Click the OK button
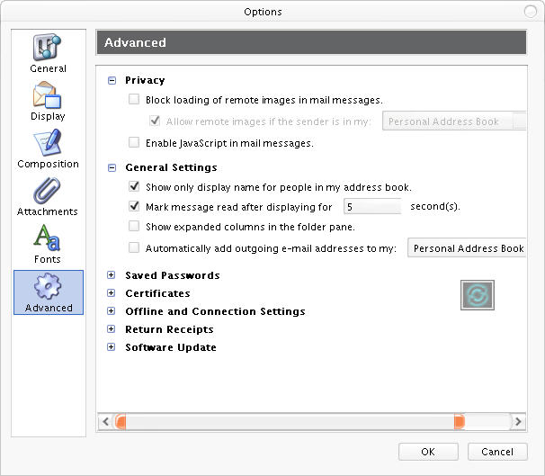Viewport: 545px width, 476px height. [x=427, y=452]
